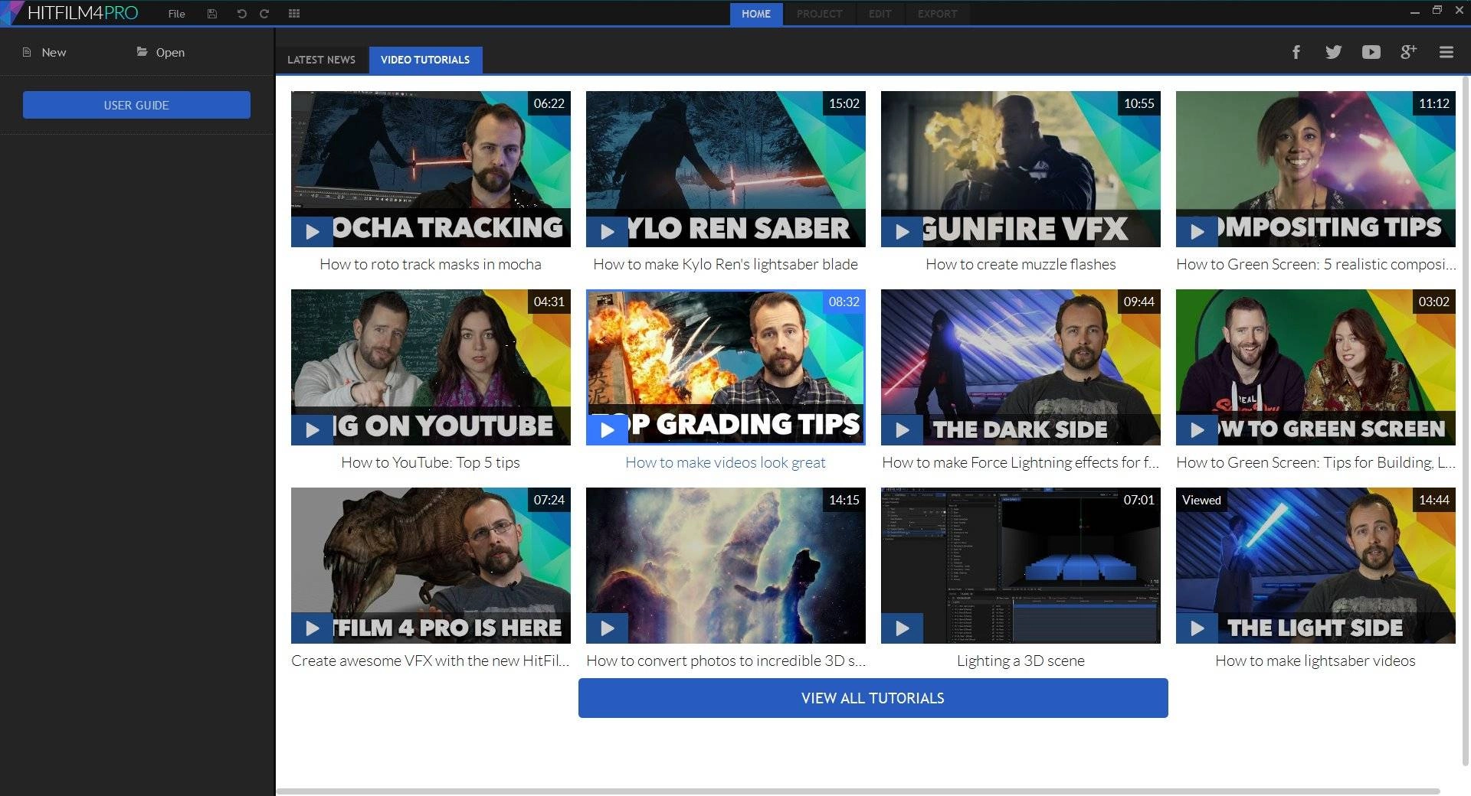Open 'How to make videos look great' link
Viewport: 1471px width, 796px height.
click(726, 462)
